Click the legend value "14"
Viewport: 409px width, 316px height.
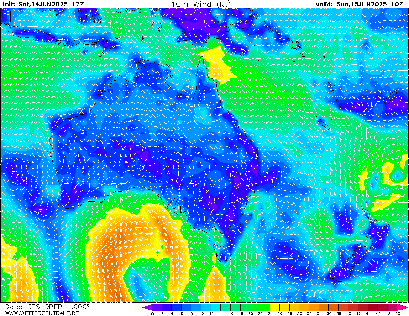pyautogui.click(x=221, y=313)
